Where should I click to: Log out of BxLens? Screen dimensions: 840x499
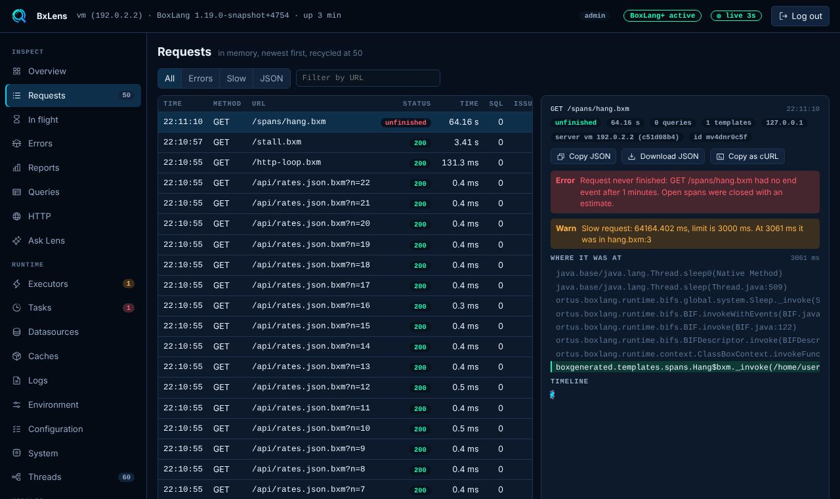(800, 16)
